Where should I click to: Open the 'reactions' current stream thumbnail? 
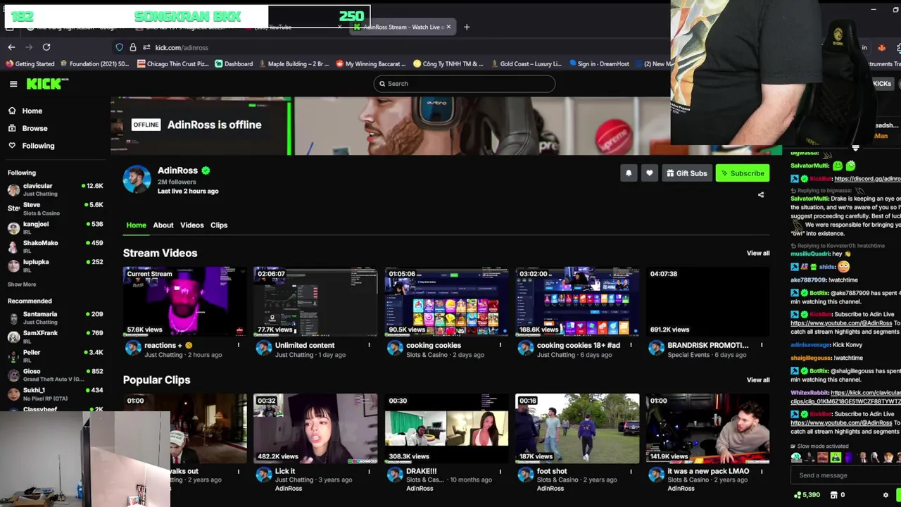(184, 301)
